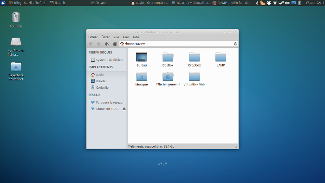Click the Steam tray icon

[x=281, y=3]
